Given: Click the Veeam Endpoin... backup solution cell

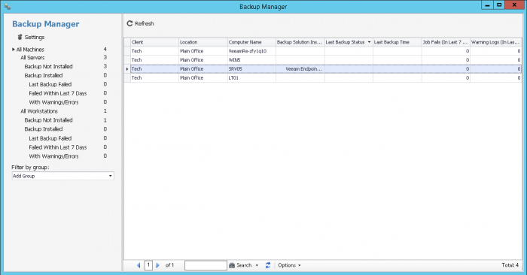Looking at the screenshot, I should 300,69.
